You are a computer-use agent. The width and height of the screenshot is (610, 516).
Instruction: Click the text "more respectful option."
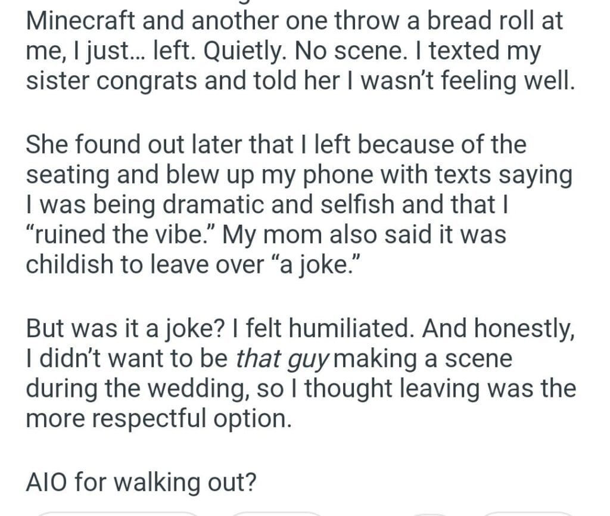pos(158,418)
